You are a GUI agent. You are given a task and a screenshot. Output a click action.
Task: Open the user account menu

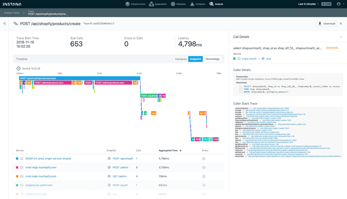point(340,4)
